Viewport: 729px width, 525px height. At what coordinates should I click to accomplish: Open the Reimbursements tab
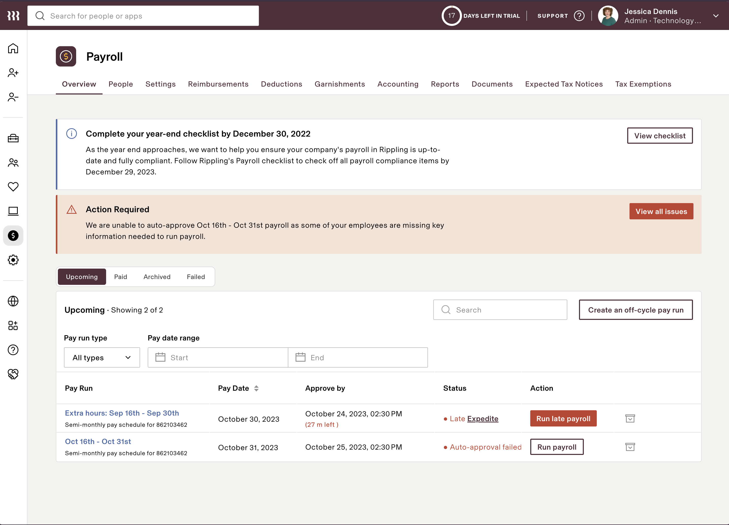(x=218, y=84)
